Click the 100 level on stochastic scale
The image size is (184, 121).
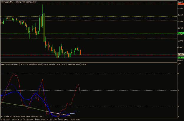pyautogui.click(x=179, y=64)
